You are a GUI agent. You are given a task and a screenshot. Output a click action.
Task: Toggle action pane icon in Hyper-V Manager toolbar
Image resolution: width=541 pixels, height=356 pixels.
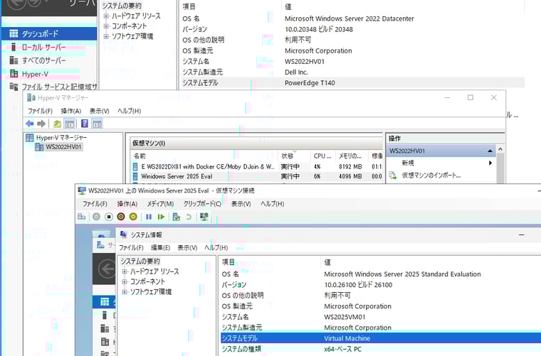(x=97, y=124)
